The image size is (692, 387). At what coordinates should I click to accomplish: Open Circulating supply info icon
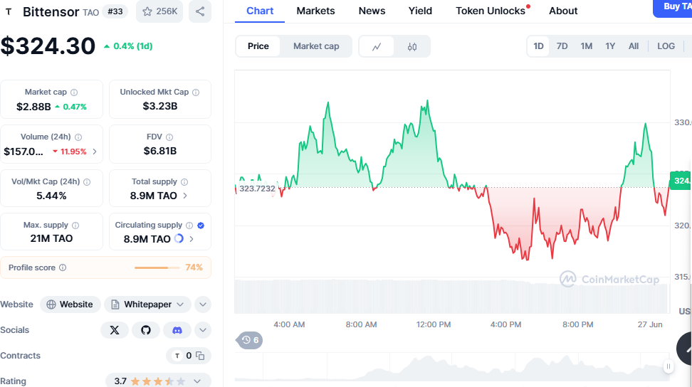coord(189,226)
